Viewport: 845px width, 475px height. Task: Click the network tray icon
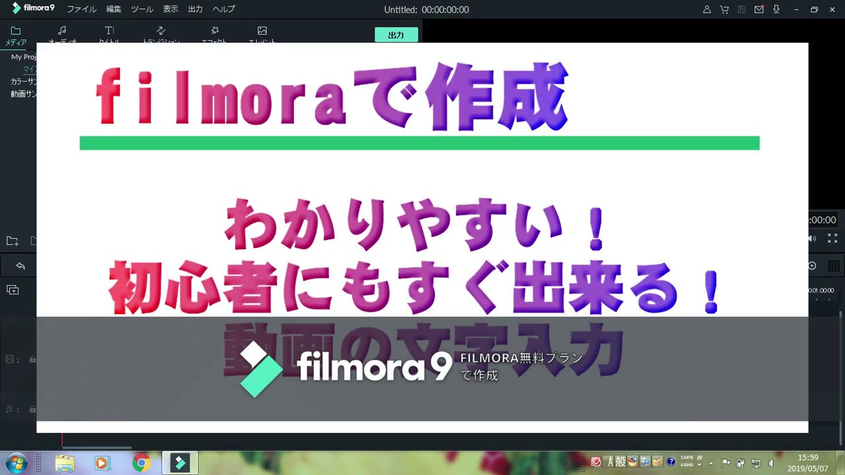coord(756,463)
